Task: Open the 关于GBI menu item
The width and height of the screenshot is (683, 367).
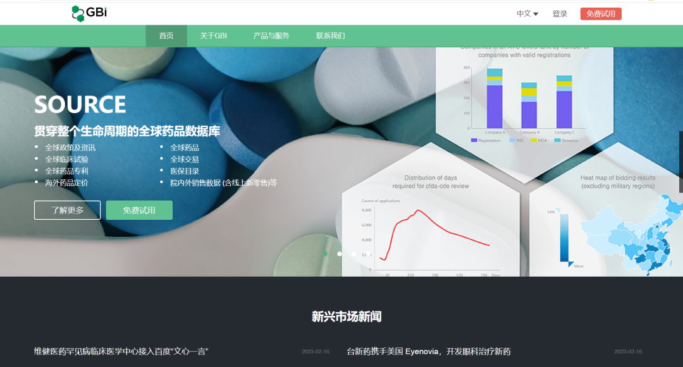Action: [x=214, y=35]
